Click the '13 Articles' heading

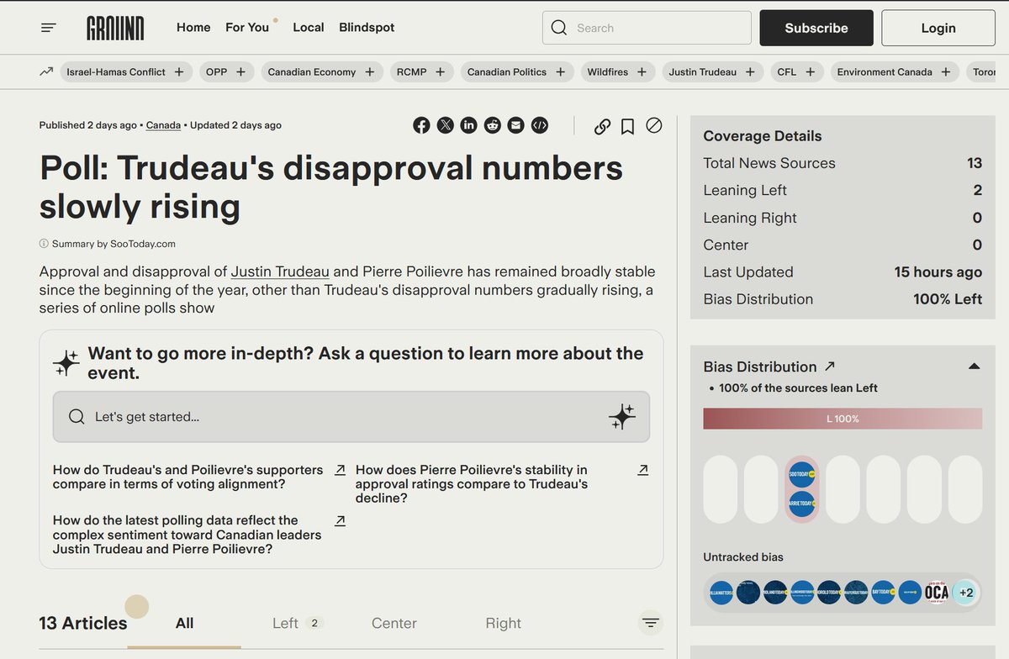point(83,623)
